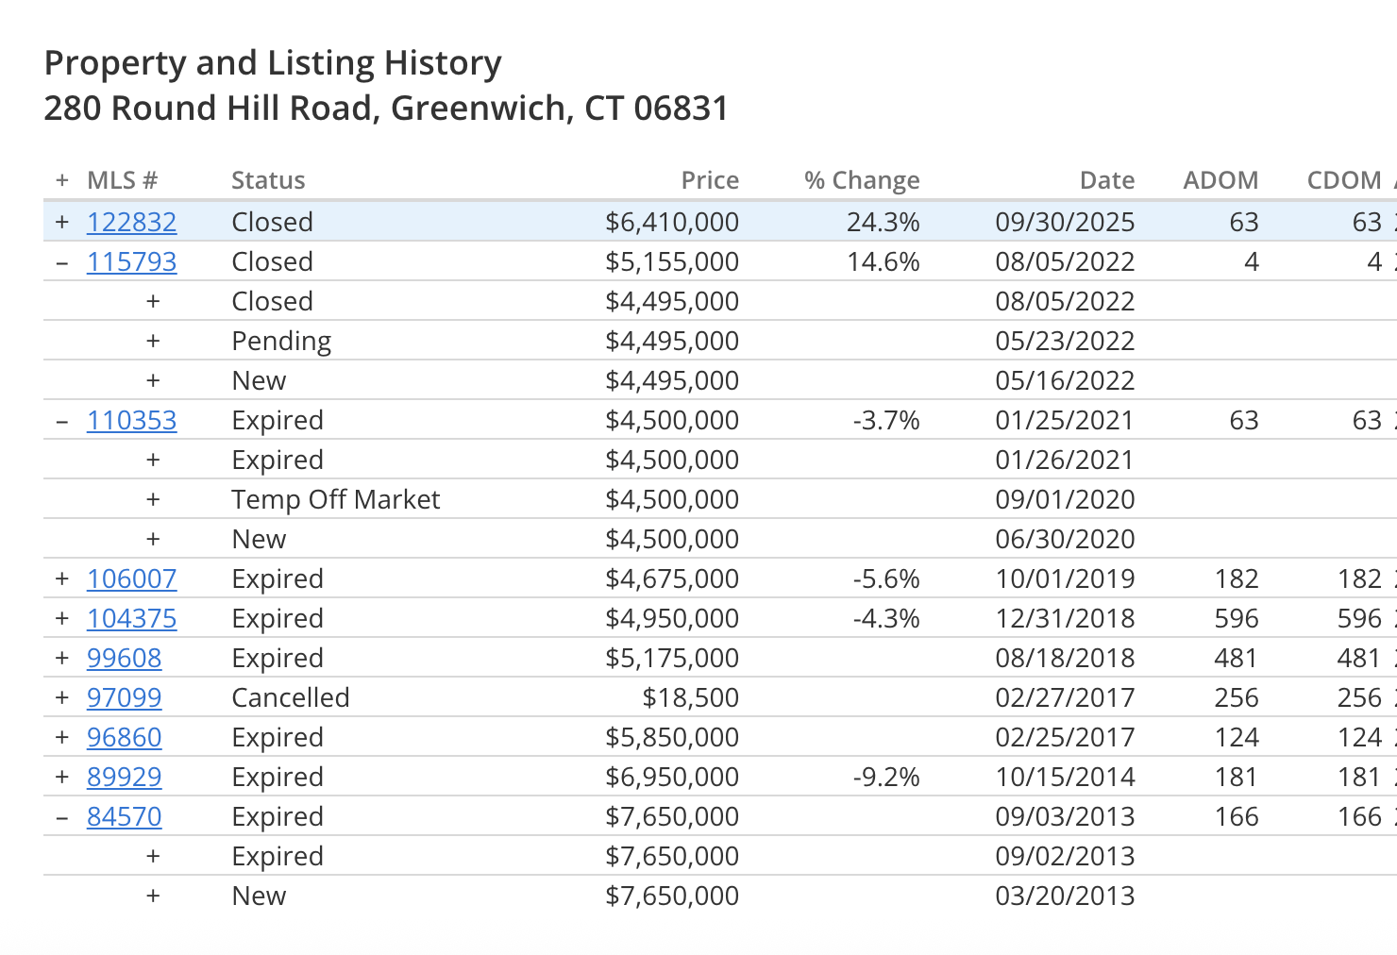Expand all rows using header plus sign
The height and width of the screenshot is (955, 1397).
tap(62, 180)
